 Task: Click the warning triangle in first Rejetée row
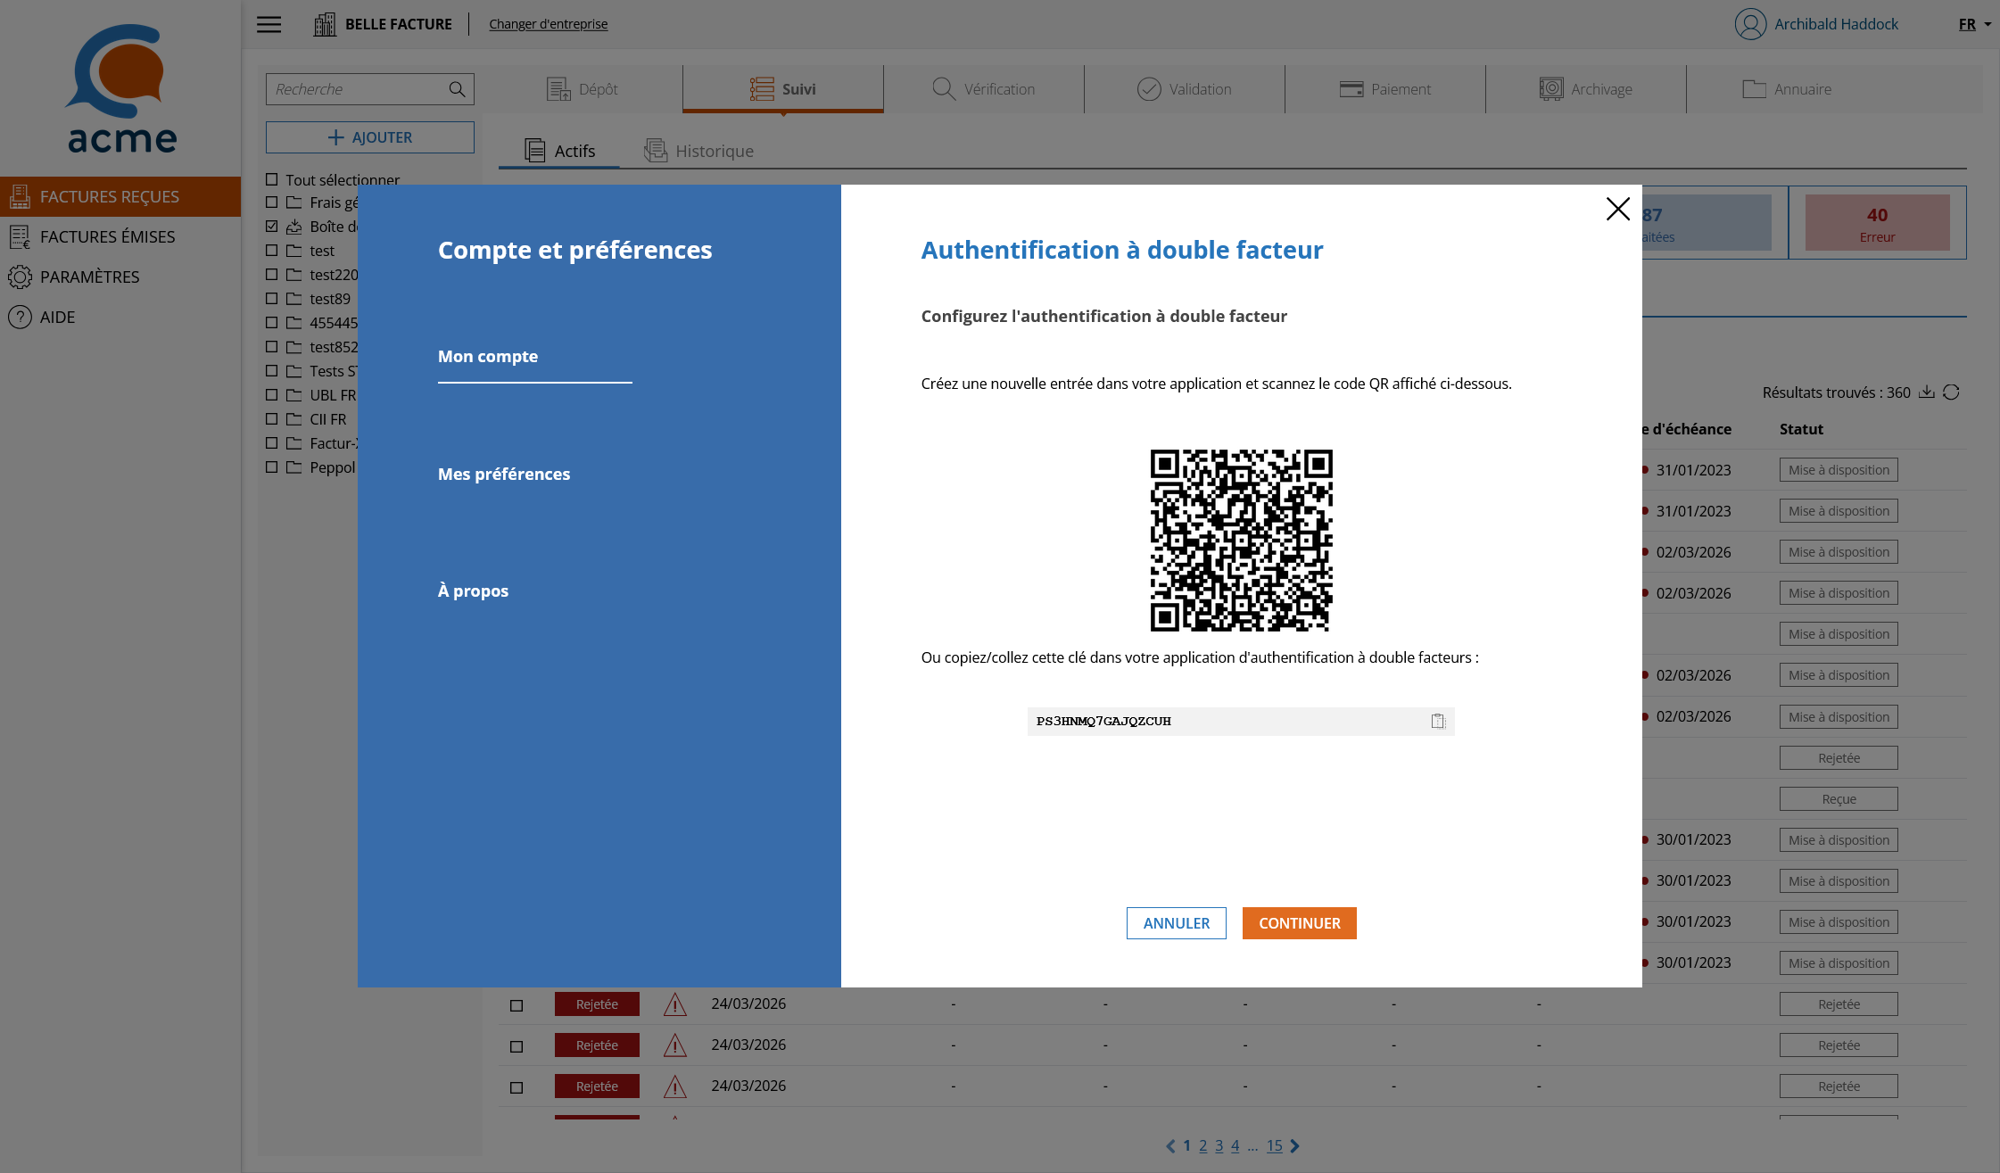[675, 1004]
